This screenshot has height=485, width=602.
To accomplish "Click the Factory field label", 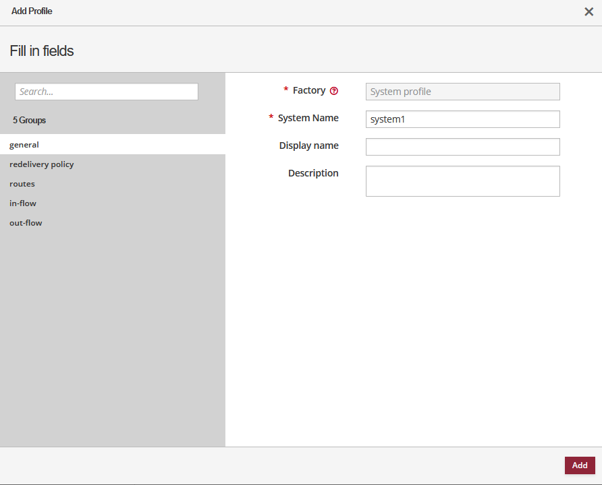I will 308,90.
